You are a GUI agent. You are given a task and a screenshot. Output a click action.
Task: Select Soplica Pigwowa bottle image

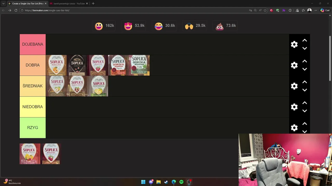click(56, 86)
